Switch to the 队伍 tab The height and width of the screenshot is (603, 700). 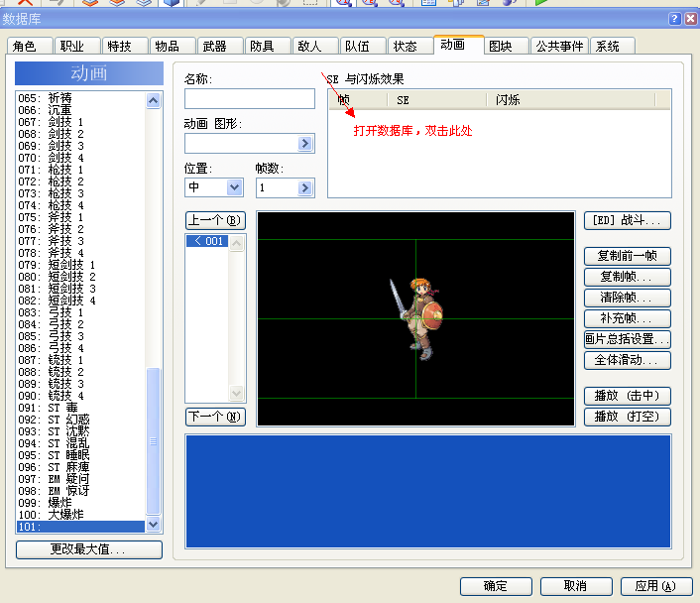click(x=363, y=46)
